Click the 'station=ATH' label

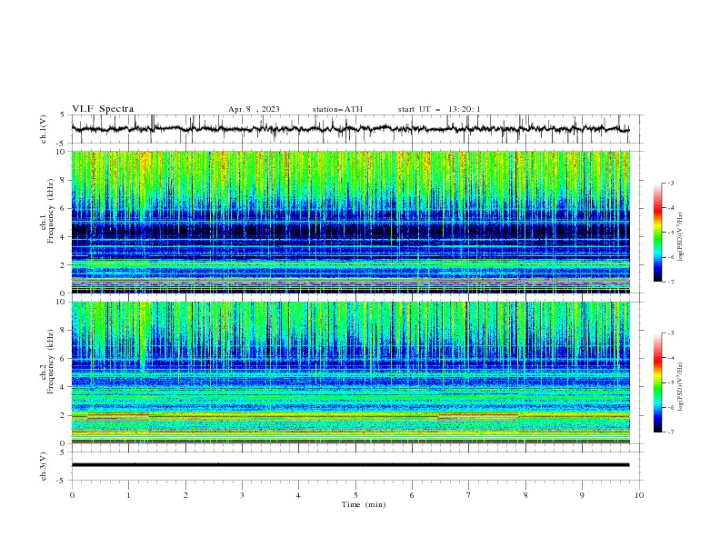(337, 109)
